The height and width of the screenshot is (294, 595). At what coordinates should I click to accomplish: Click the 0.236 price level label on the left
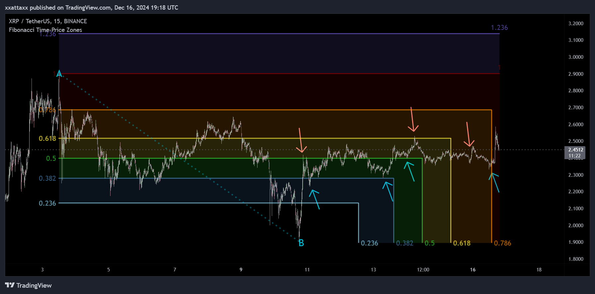tap(47, 203)
